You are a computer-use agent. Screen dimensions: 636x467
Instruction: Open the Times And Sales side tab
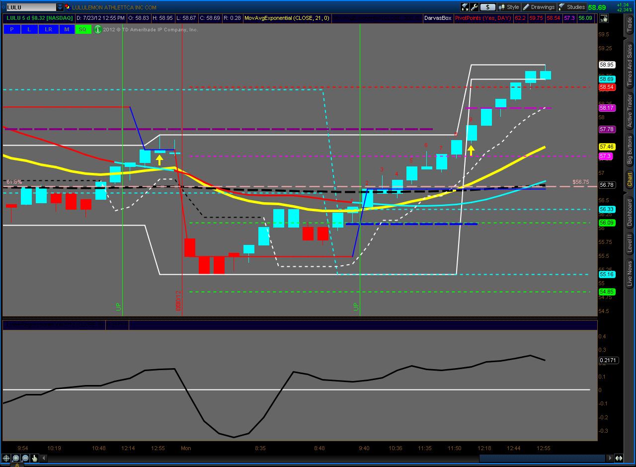click(630, 65)
